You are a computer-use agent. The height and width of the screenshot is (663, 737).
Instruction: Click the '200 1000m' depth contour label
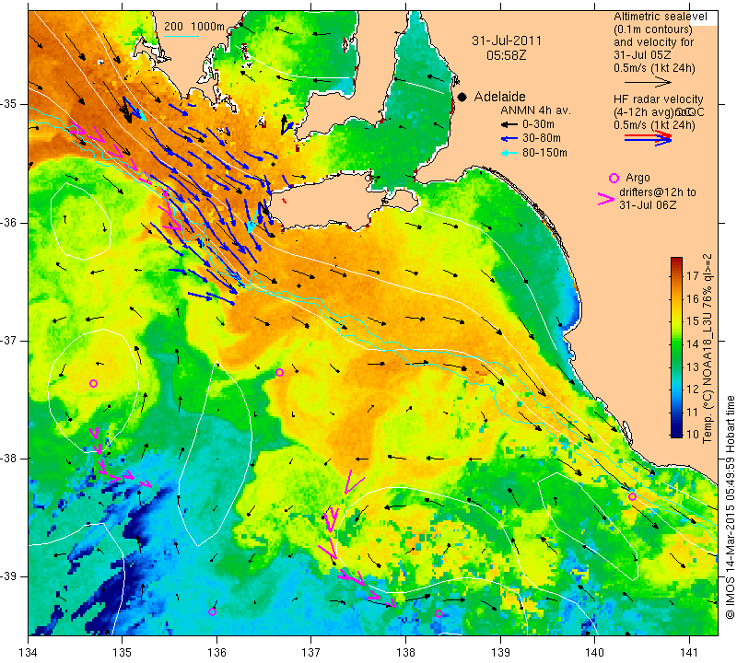(194, 27)
